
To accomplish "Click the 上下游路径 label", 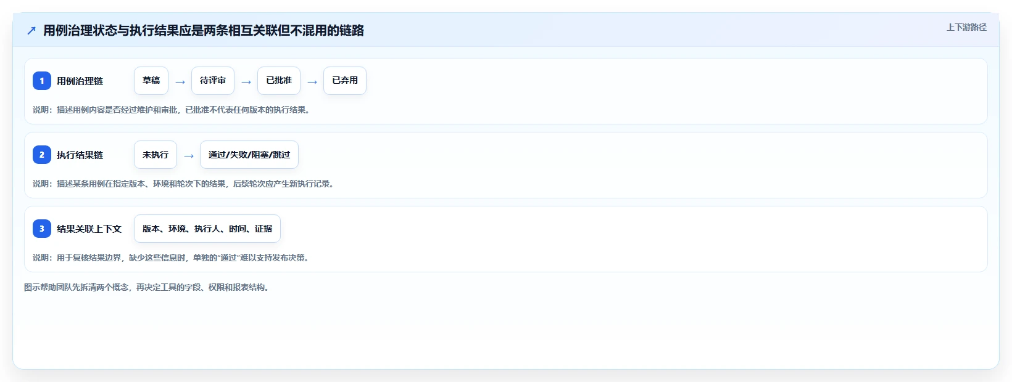I will 966,27.
